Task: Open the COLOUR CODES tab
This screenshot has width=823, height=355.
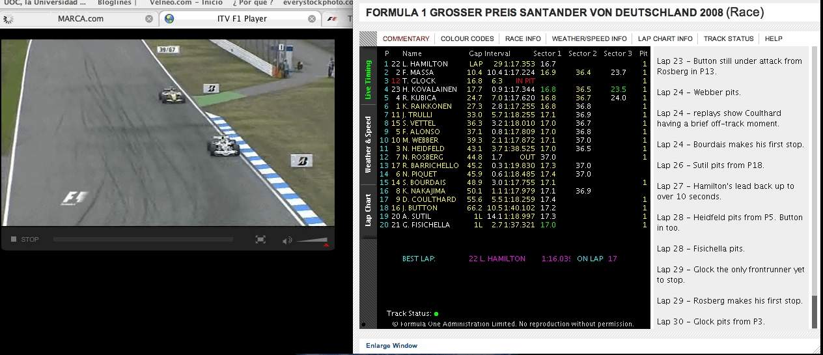Action: 467,39
